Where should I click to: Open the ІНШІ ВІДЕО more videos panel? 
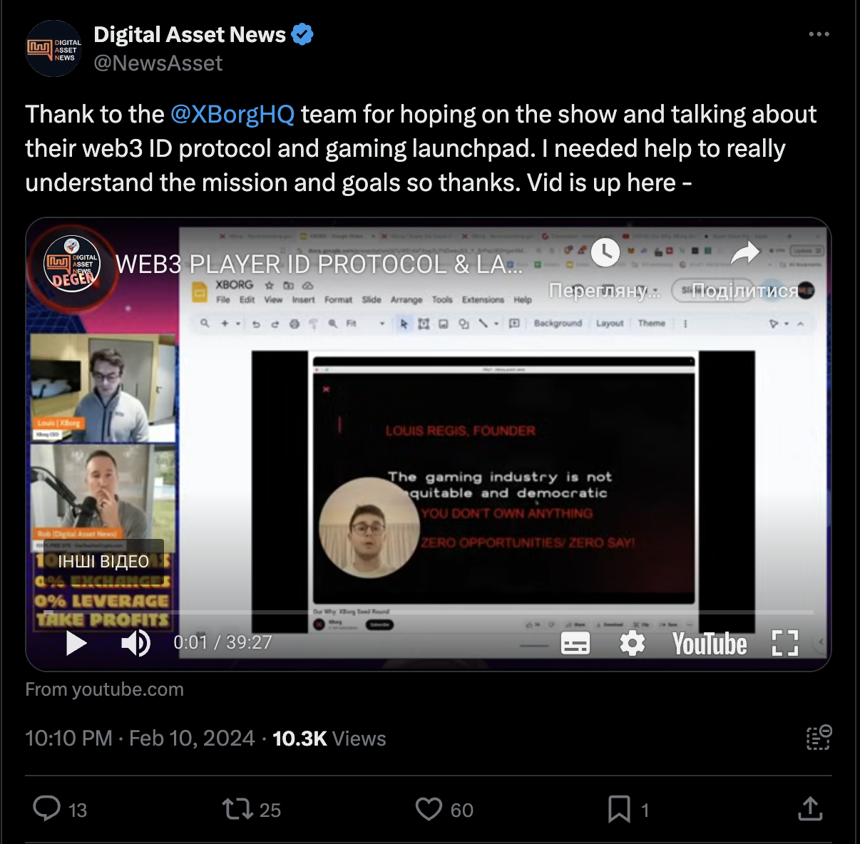coord(103,562)
